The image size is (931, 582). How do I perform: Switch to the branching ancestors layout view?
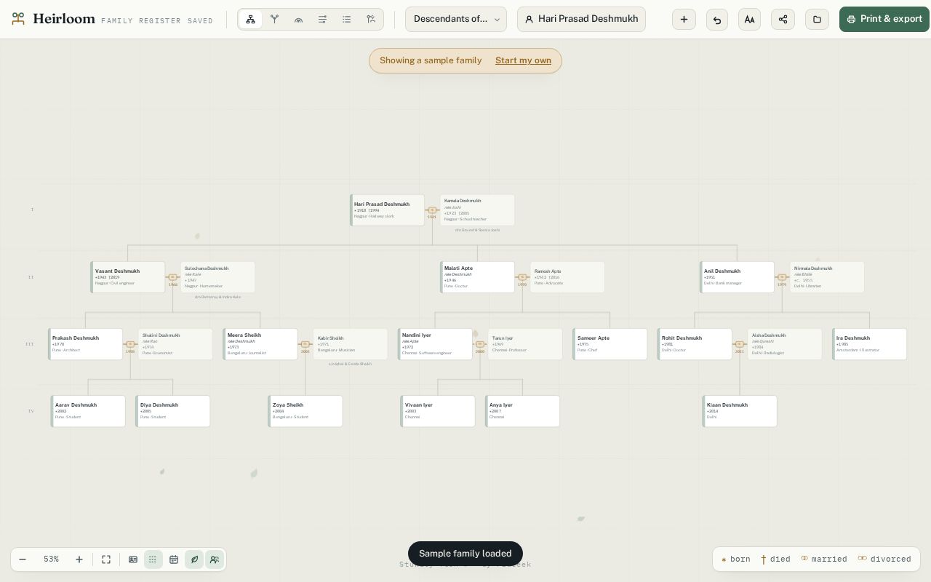point(274,20)
